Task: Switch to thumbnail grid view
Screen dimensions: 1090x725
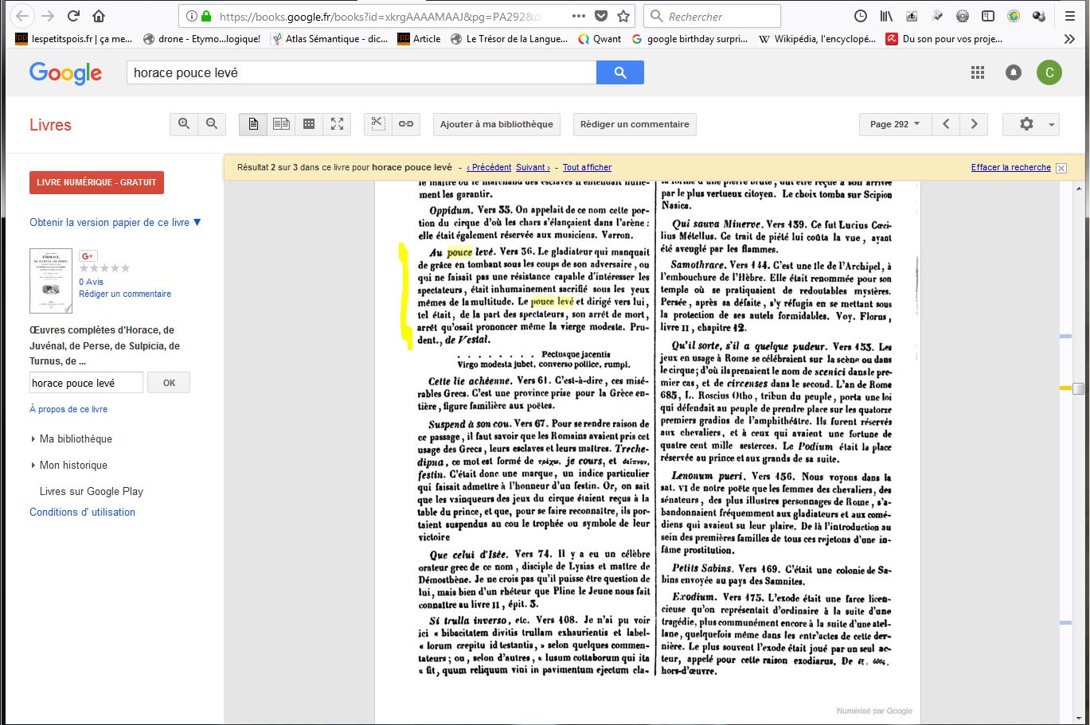Action: coord(309,124)
